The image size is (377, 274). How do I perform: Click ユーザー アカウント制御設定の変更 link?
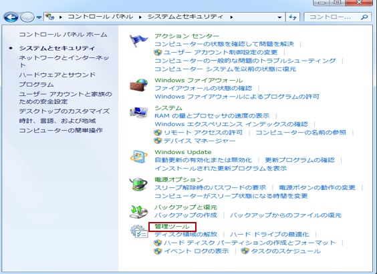pos(221,52)
